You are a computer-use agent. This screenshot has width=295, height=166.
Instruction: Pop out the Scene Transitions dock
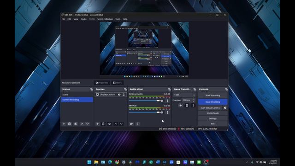(x=195, y=89)
